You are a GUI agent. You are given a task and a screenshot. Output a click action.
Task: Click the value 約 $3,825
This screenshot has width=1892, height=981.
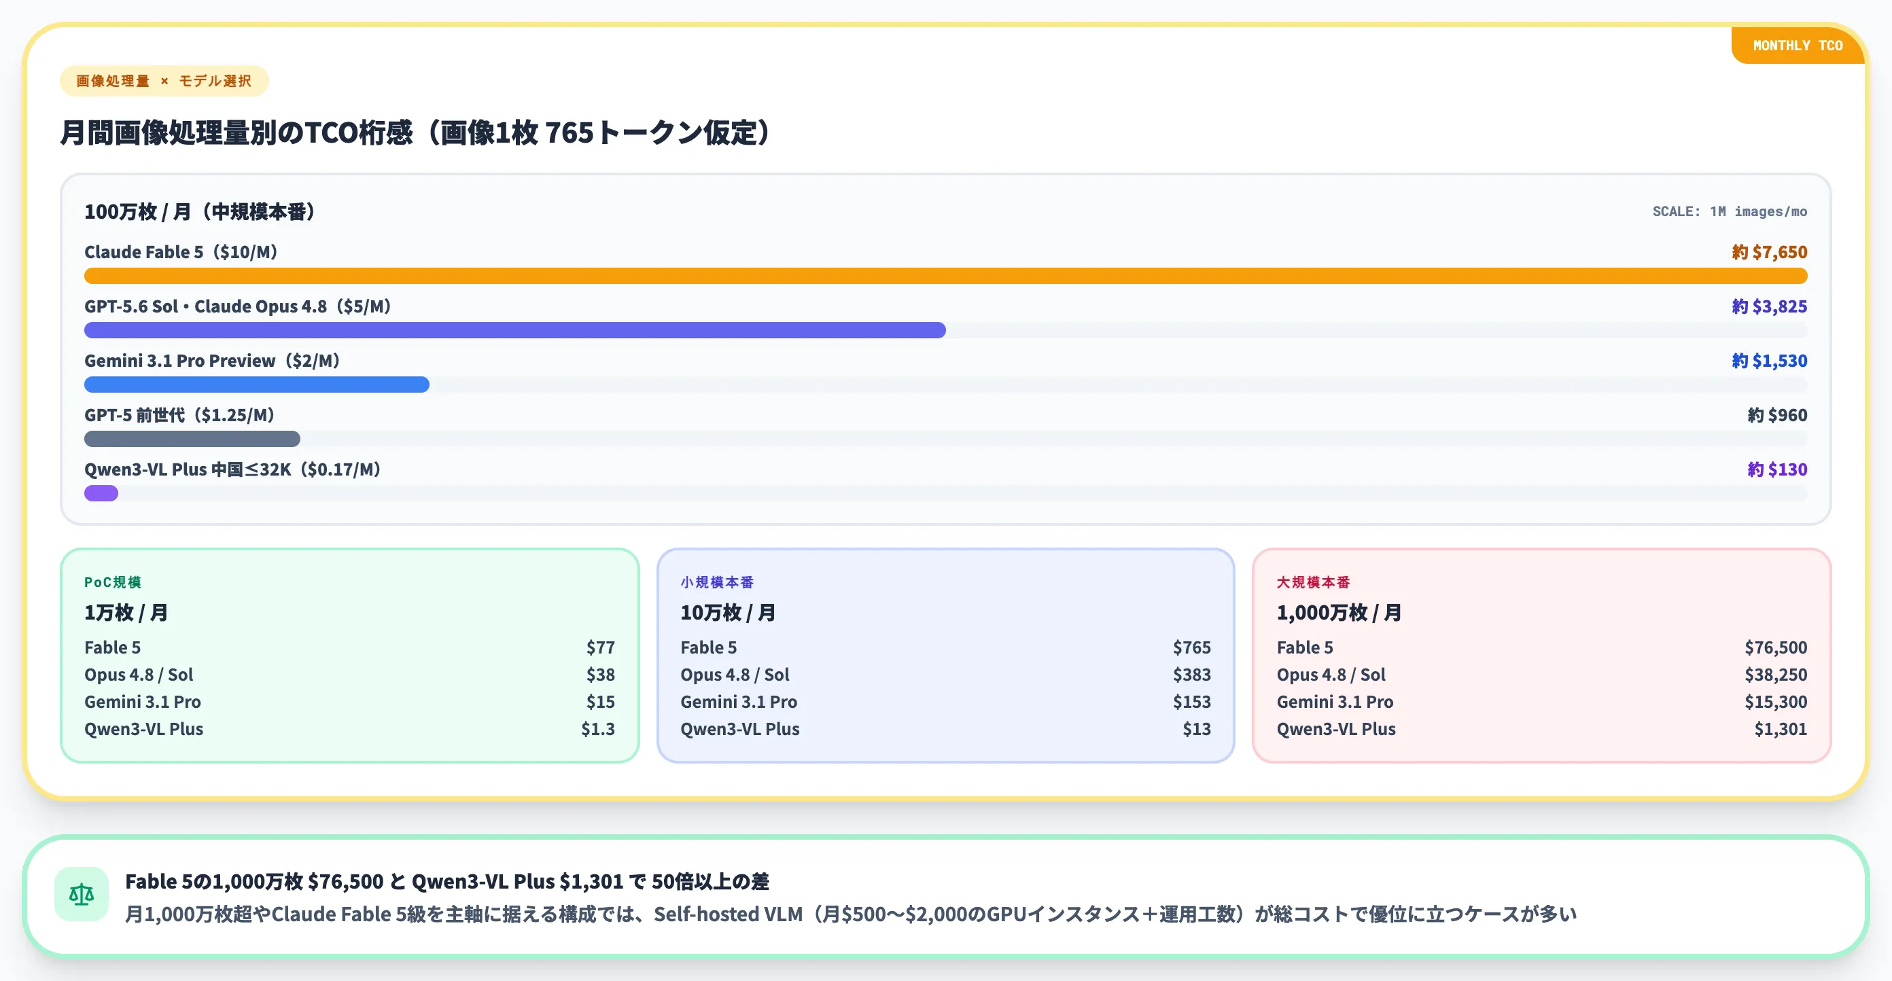coord(1770,306)
